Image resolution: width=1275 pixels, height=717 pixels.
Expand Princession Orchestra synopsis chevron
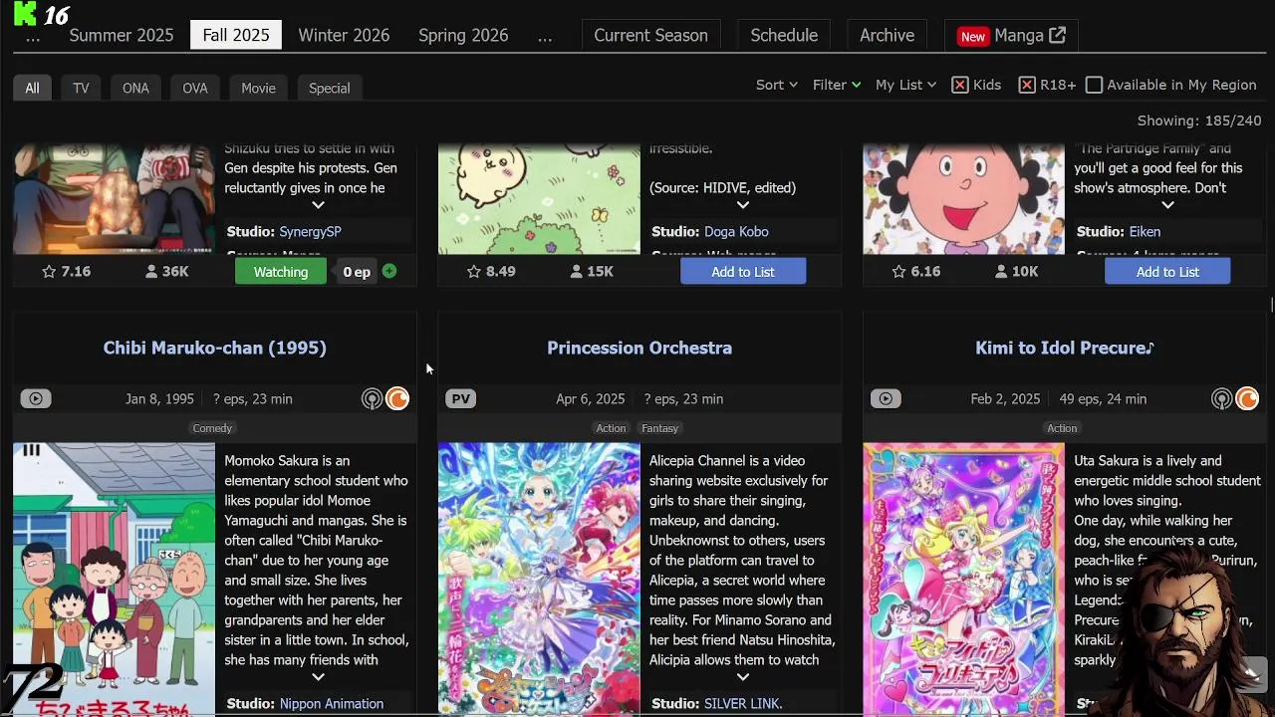(x=743, y=677)
